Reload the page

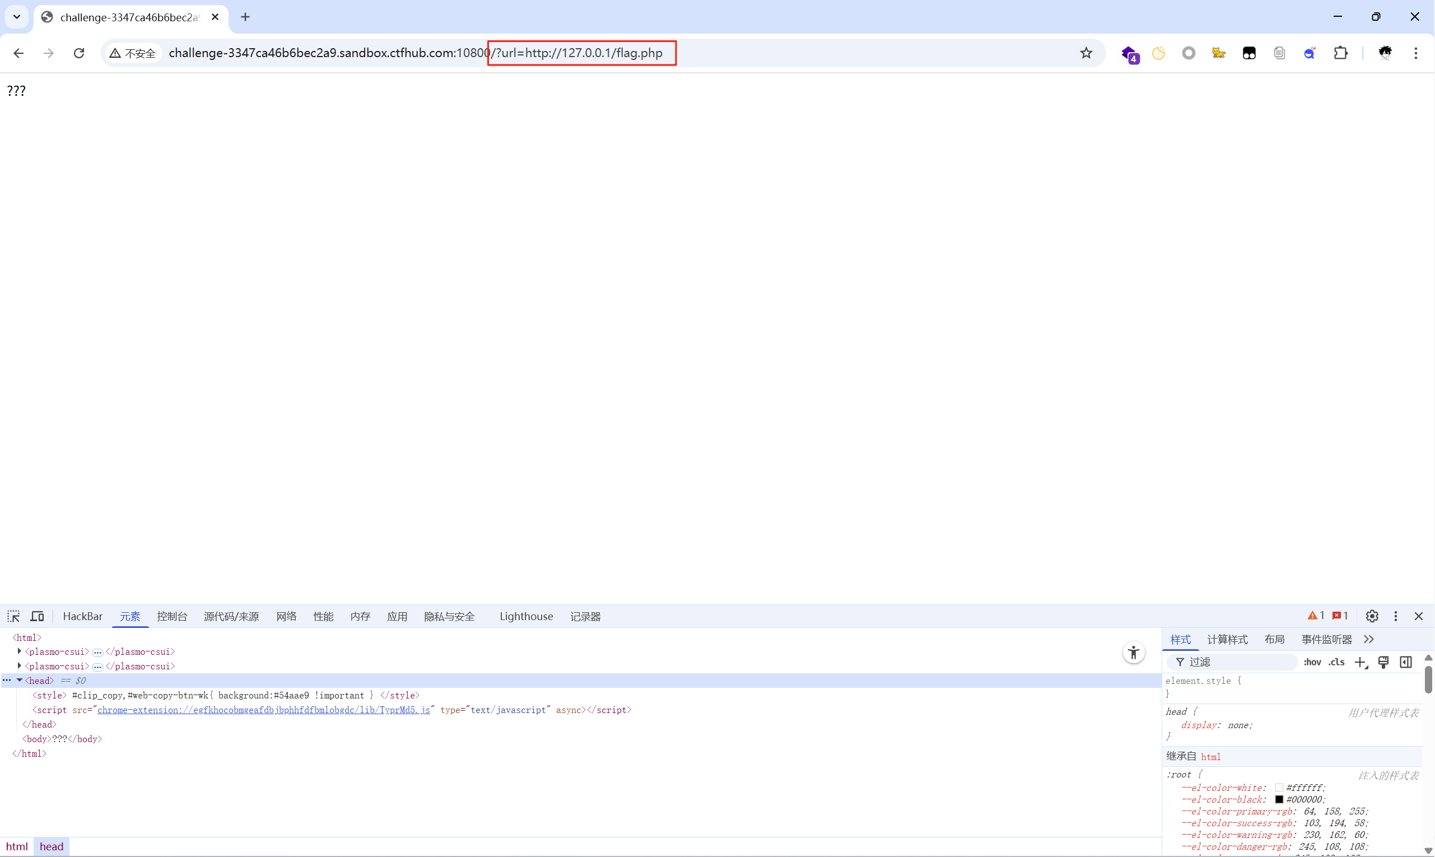[79, 53]
